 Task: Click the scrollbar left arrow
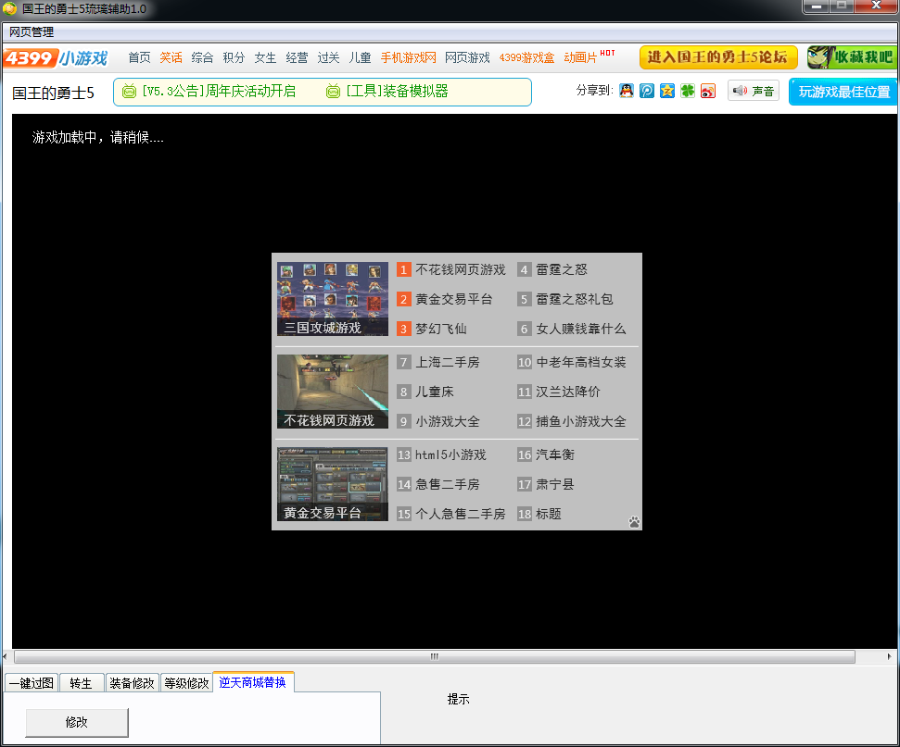coord(6,656)
